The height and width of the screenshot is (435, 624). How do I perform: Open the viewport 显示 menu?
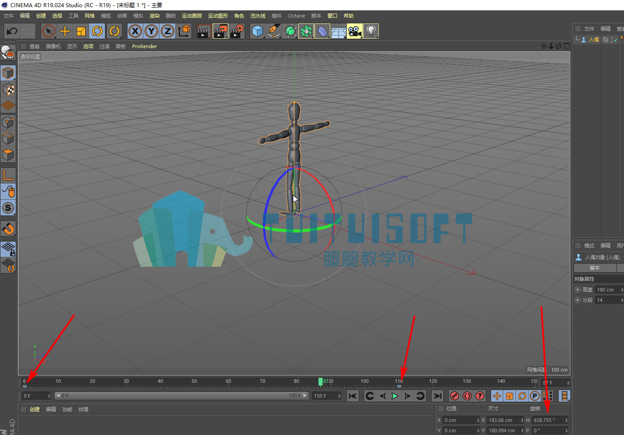[x=72, y=46]
